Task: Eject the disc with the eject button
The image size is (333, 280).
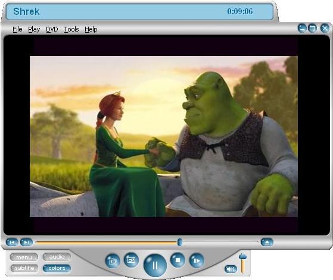Action: [x=267, y=242]
